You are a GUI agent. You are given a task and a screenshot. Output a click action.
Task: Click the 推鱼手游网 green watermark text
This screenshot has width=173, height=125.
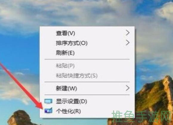142,116
